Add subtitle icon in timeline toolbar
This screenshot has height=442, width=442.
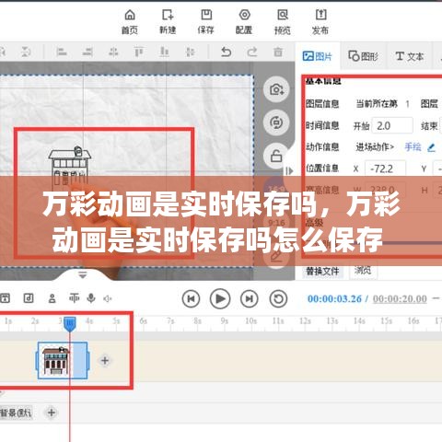(x=74, y=298)
